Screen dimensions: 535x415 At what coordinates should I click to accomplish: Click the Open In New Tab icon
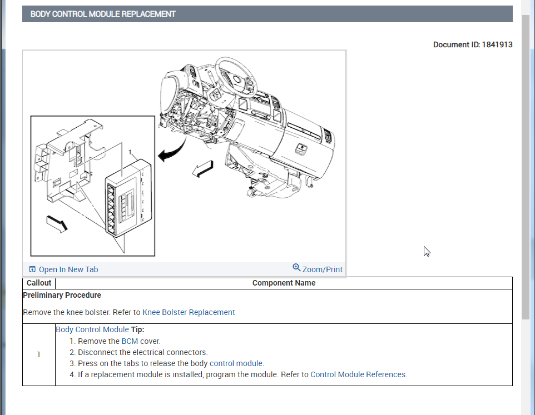32,269
